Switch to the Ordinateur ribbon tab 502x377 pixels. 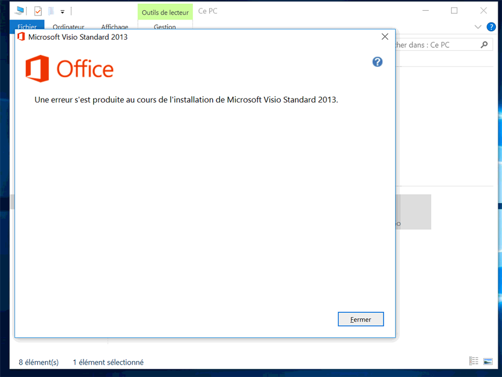click(x=68, y=26)
